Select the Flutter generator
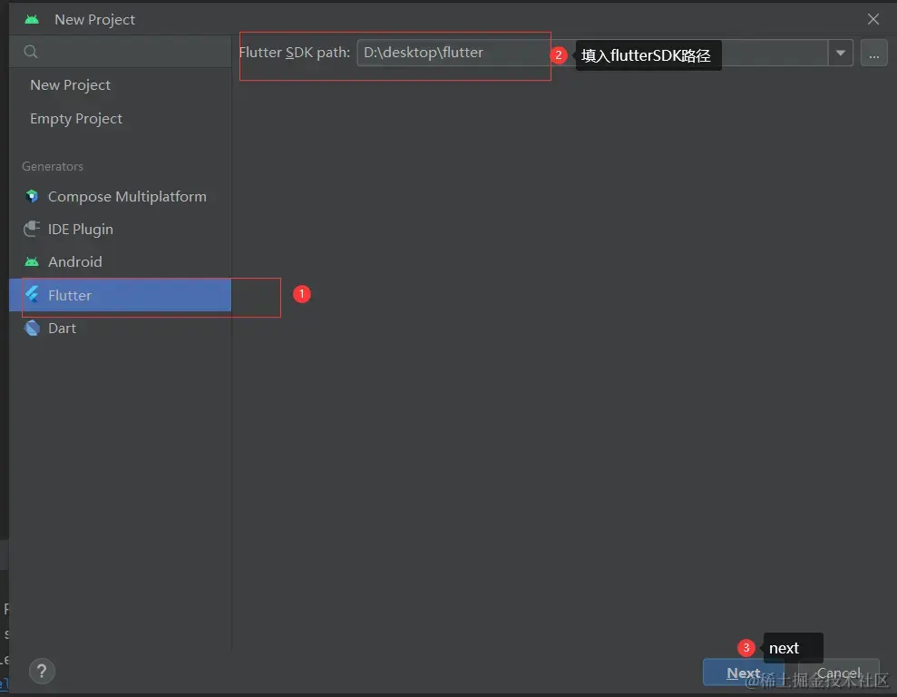This screenshot has height=697, width=897. 120,295
